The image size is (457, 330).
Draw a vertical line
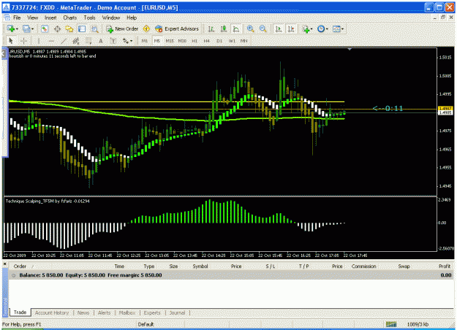click(x=39, y=41)
